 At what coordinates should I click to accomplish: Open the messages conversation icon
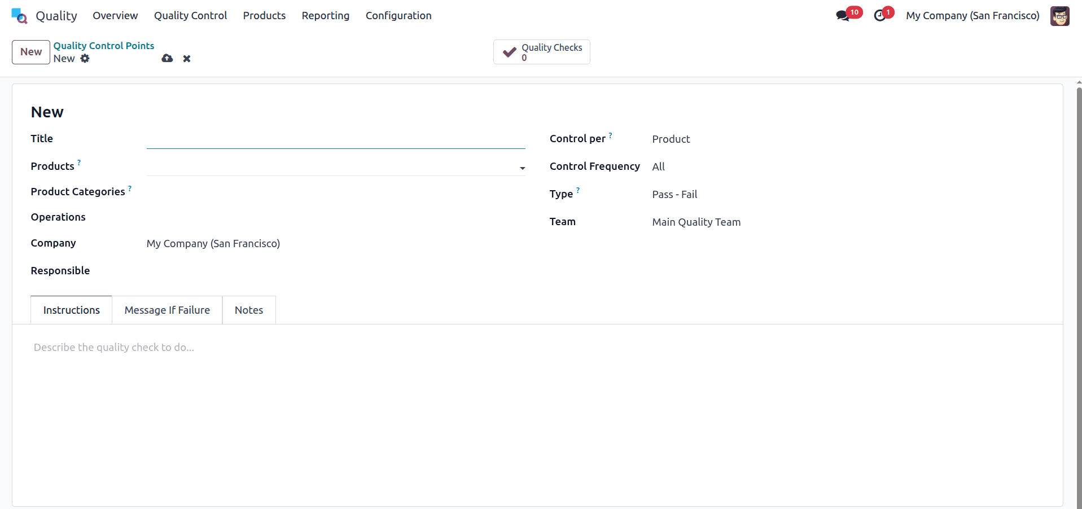[843, 16]
